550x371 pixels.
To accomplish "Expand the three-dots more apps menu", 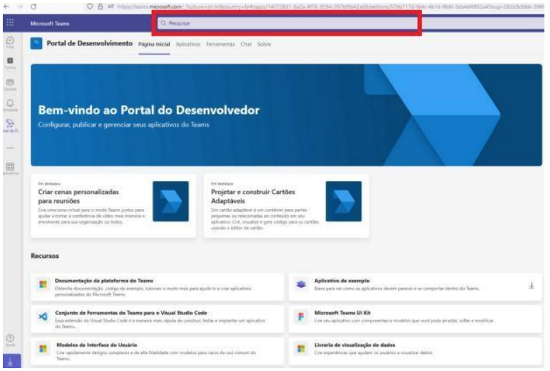I will [x=10, y=147].
